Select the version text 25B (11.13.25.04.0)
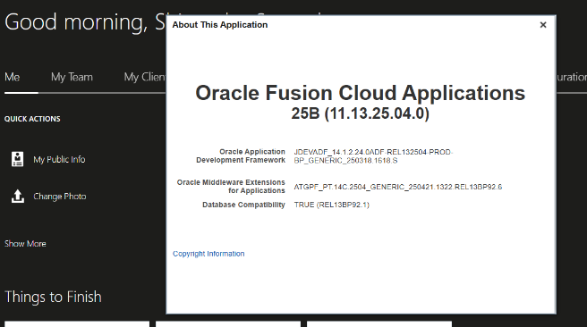Viewport: 587px width, 327px height. [360, 113]
